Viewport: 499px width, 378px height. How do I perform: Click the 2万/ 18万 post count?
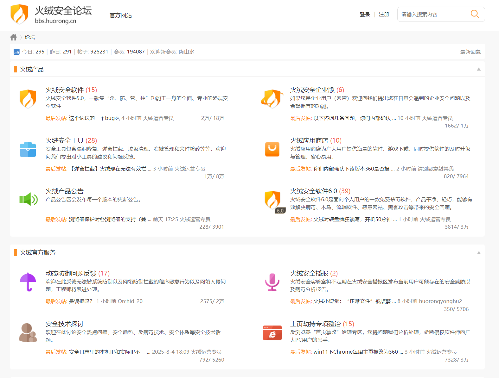tap(213, 118)
